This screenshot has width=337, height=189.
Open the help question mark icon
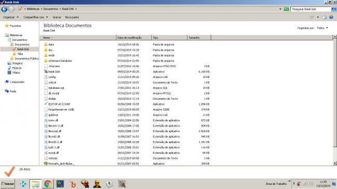point(331,18)
